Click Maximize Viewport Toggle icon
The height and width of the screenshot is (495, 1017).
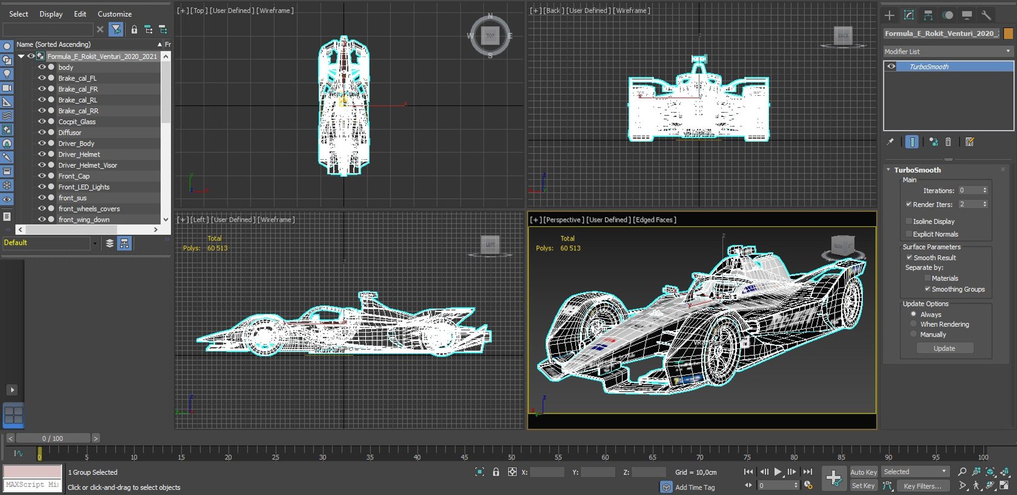1004,485
